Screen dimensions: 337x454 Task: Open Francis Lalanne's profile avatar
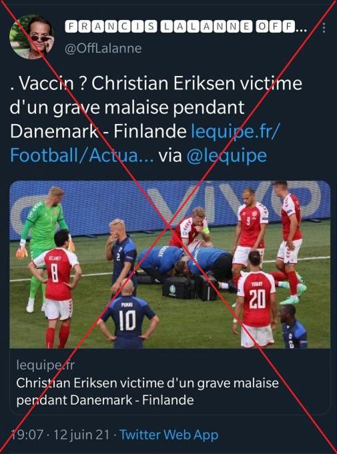point(31,37)
